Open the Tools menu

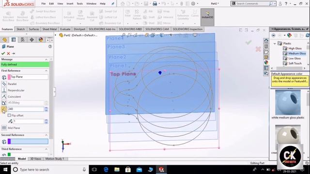tap(79, 3)
